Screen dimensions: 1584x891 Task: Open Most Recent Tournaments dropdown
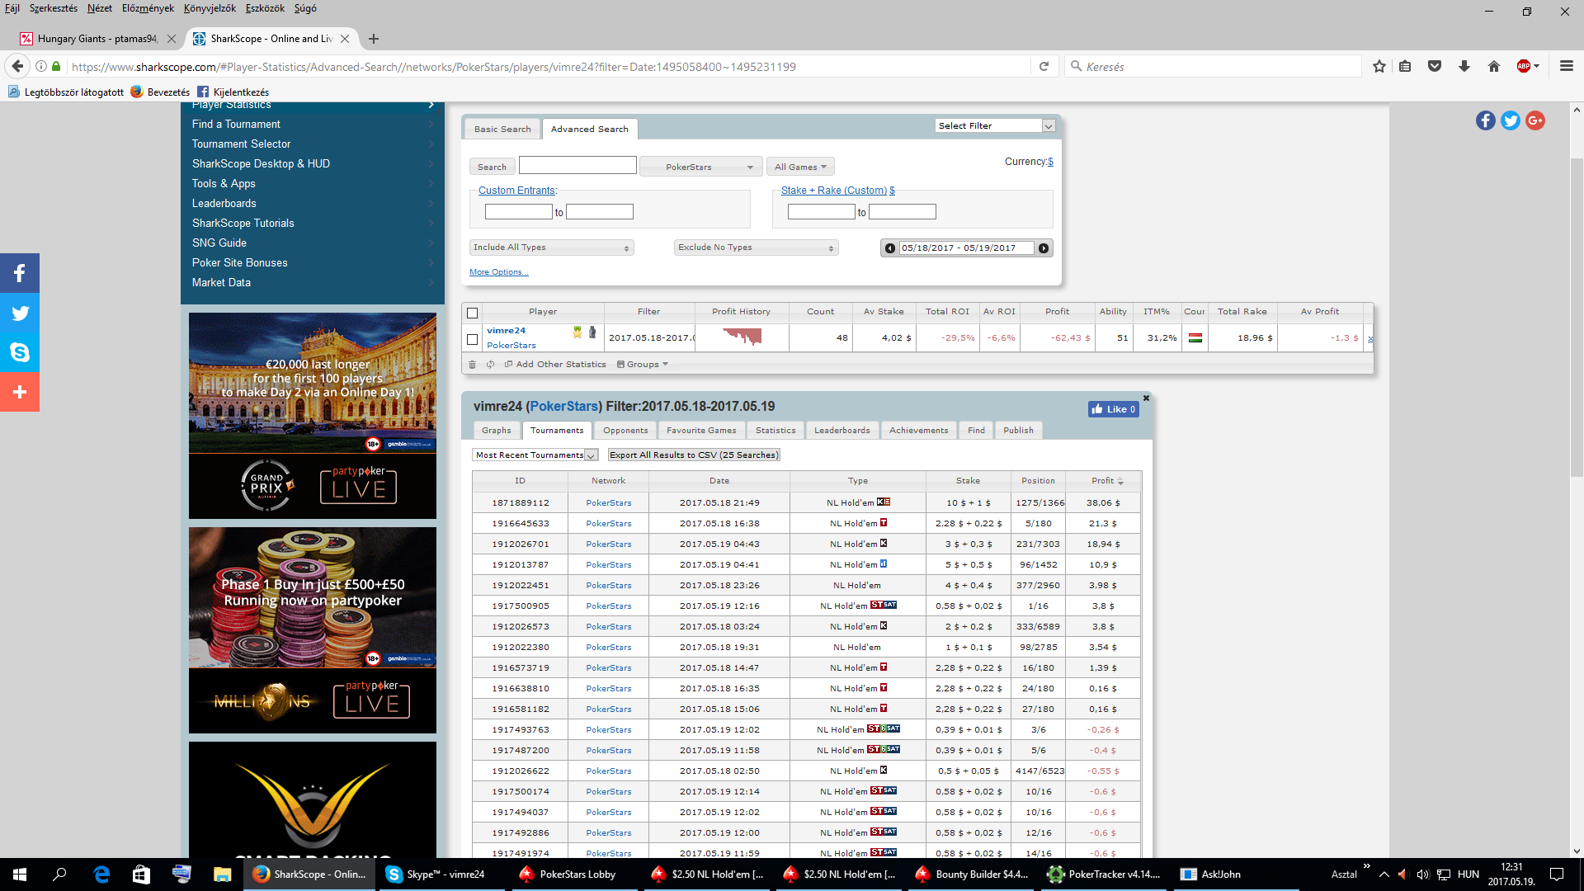pos(535,455)
